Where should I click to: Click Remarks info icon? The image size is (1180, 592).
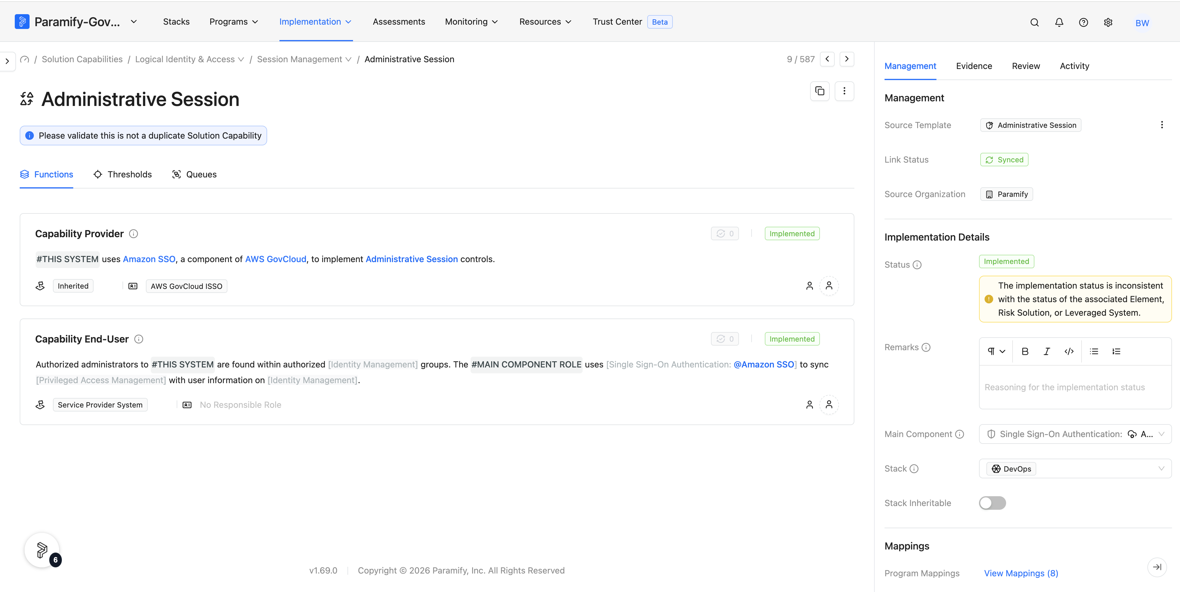tap(926, 347)
